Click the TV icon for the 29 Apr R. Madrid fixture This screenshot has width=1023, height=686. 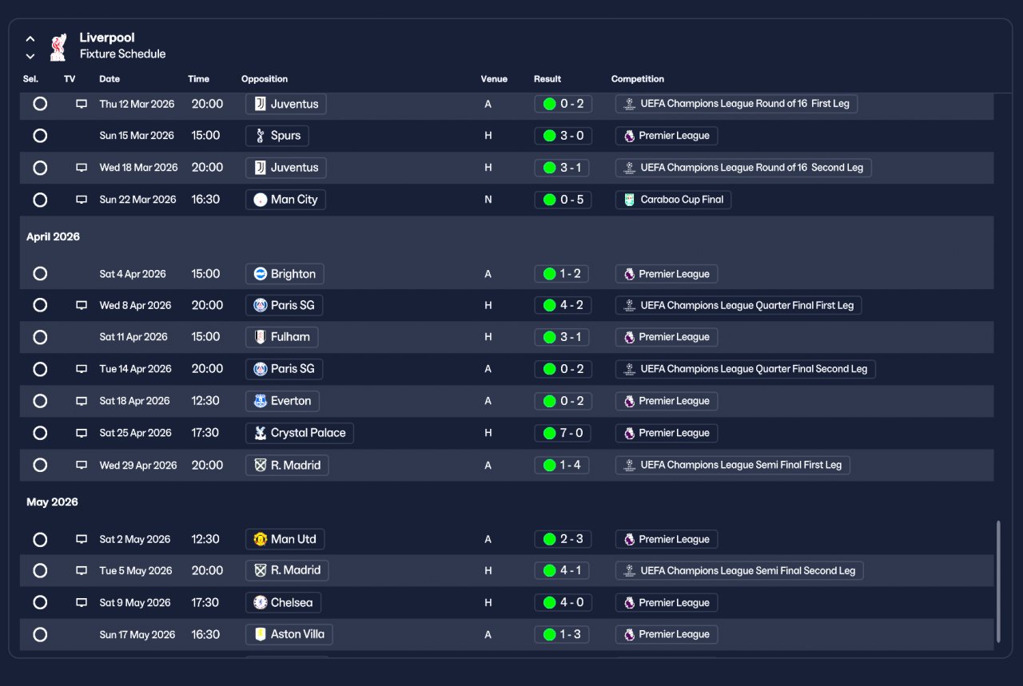tap(82, 465)
